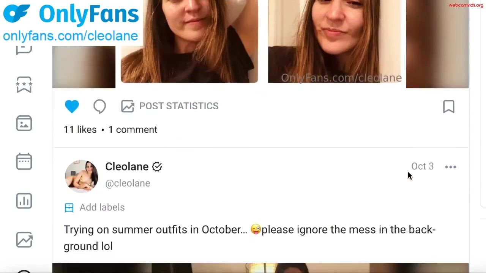Click the POST STATISTICS text button

179,106
